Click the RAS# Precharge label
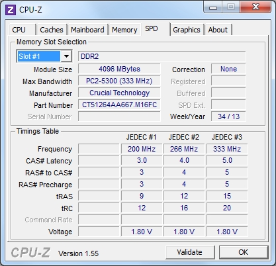This screenshot has height=266, width=276. point(46,185)
